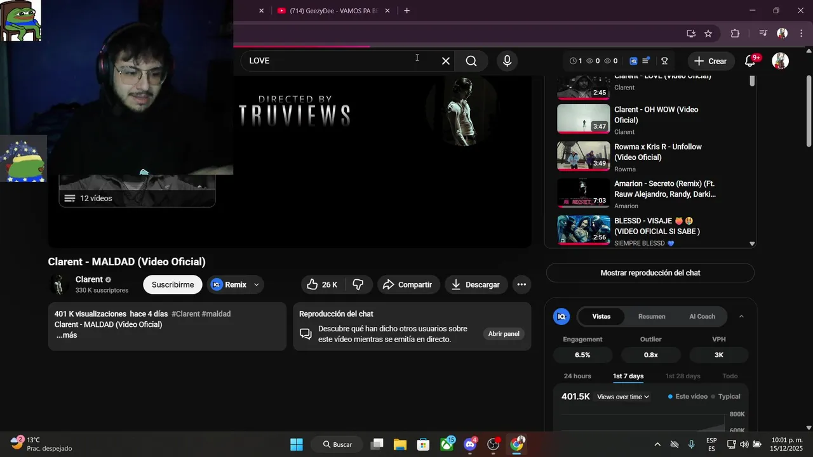Click the Abrir panel button
The width and height of the screenshot is (813, 457).
[x=504, y=334]
